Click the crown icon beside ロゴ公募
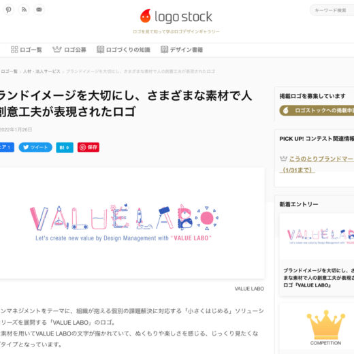 (57, 49)
